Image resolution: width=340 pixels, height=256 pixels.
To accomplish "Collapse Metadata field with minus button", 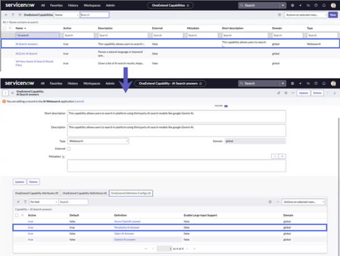I will point(275,156).
